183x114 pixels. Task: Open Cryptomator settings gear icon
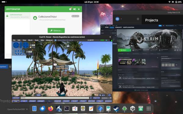click(x=74, y=9)
